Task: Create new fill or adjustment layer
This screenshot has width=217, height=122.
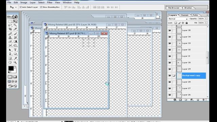Action: [192, 100]
